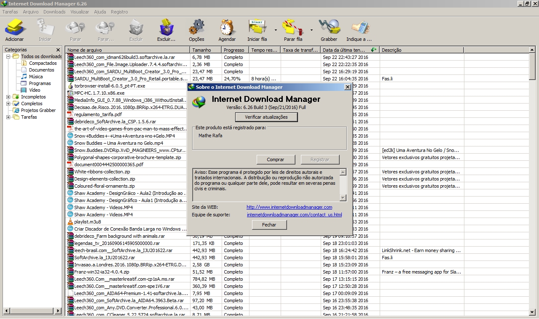Click the Adicionar toolbar icon
This screenshot has width=539, height=319.
[15, 28]
